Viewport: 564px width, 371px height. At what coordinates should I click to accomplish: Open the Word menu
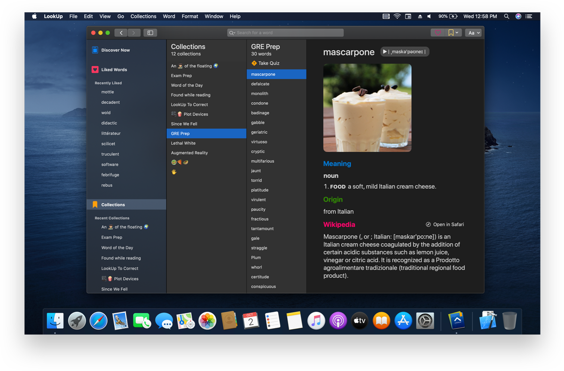(169, 16)
